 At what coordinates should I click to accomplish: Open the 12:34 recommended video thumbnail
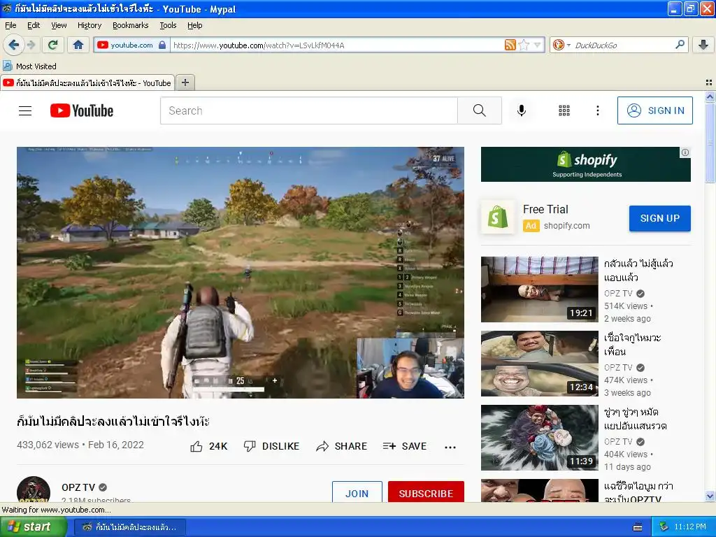pyautogui.click(x=540, y=364)
